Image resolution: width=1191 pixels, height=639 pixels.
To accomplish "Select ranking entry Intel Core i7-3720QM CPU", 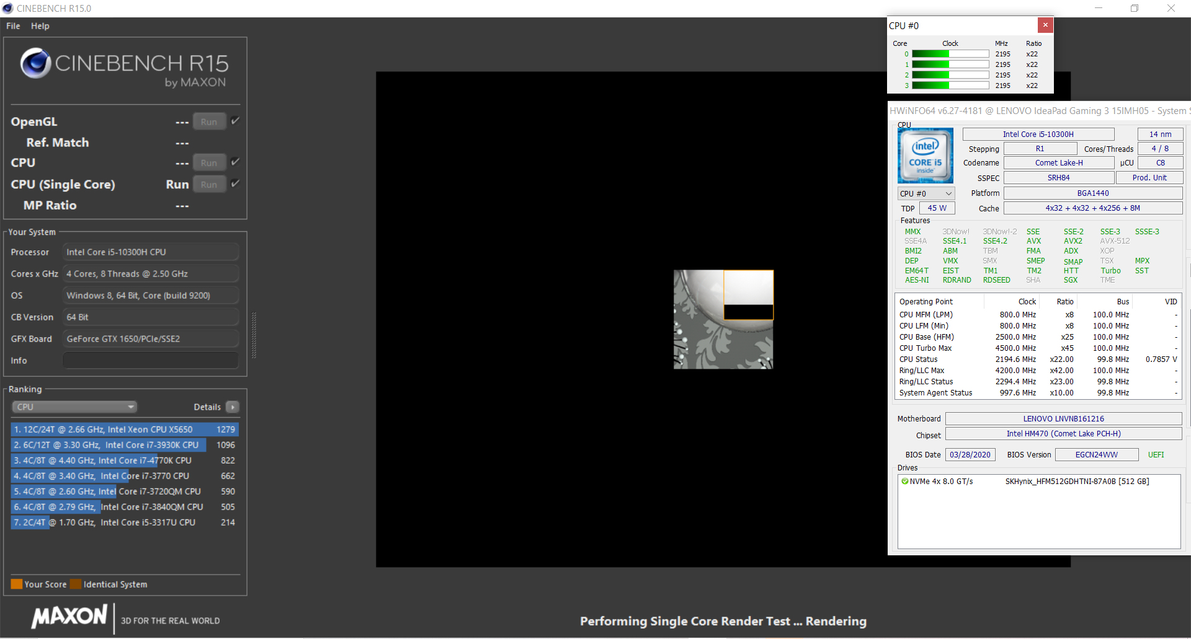I will pos(125,491).
